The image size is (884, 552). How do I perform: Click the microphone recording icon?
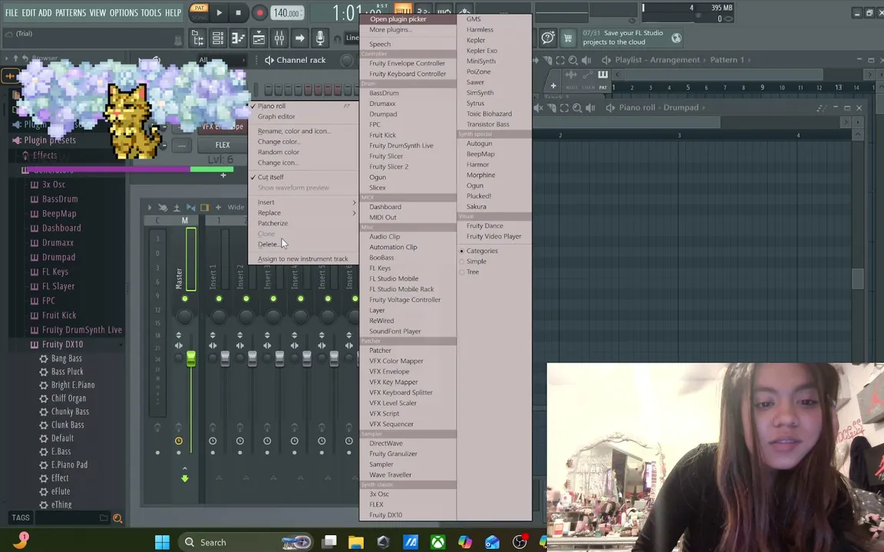click(320, 38)
